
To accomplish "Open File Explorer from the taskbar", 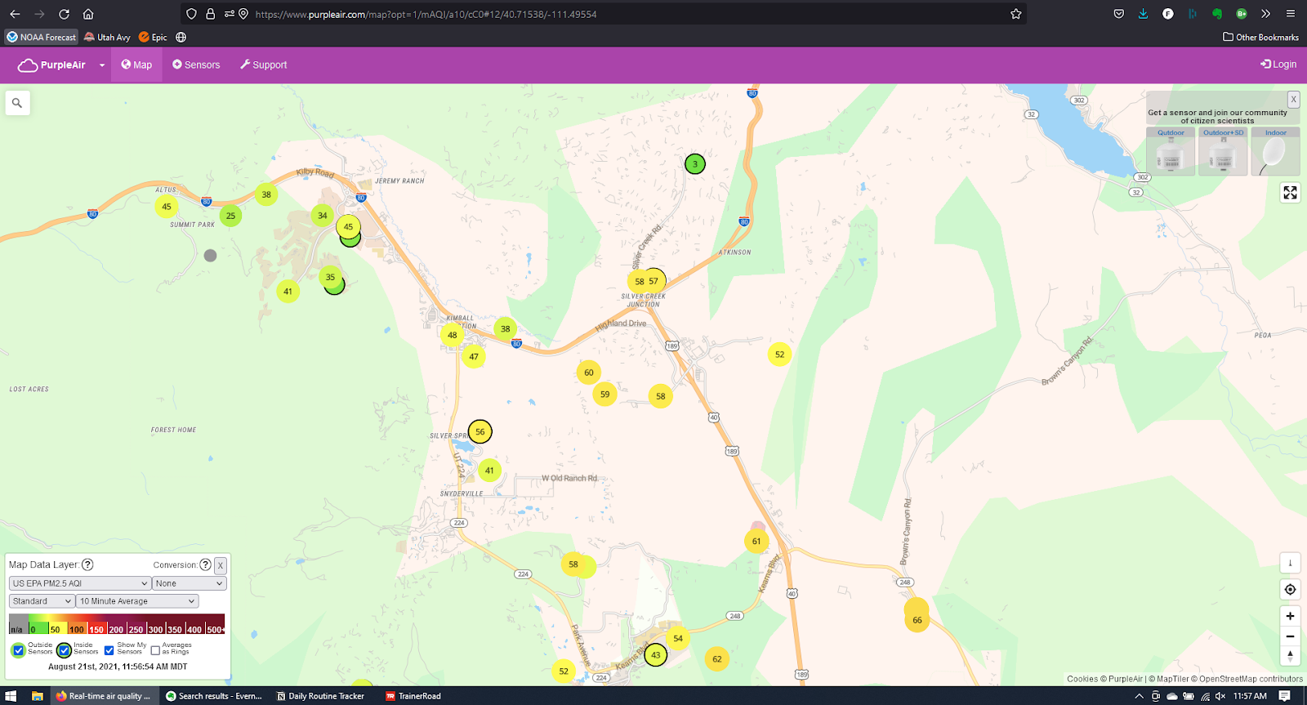I will coord(37,696).
